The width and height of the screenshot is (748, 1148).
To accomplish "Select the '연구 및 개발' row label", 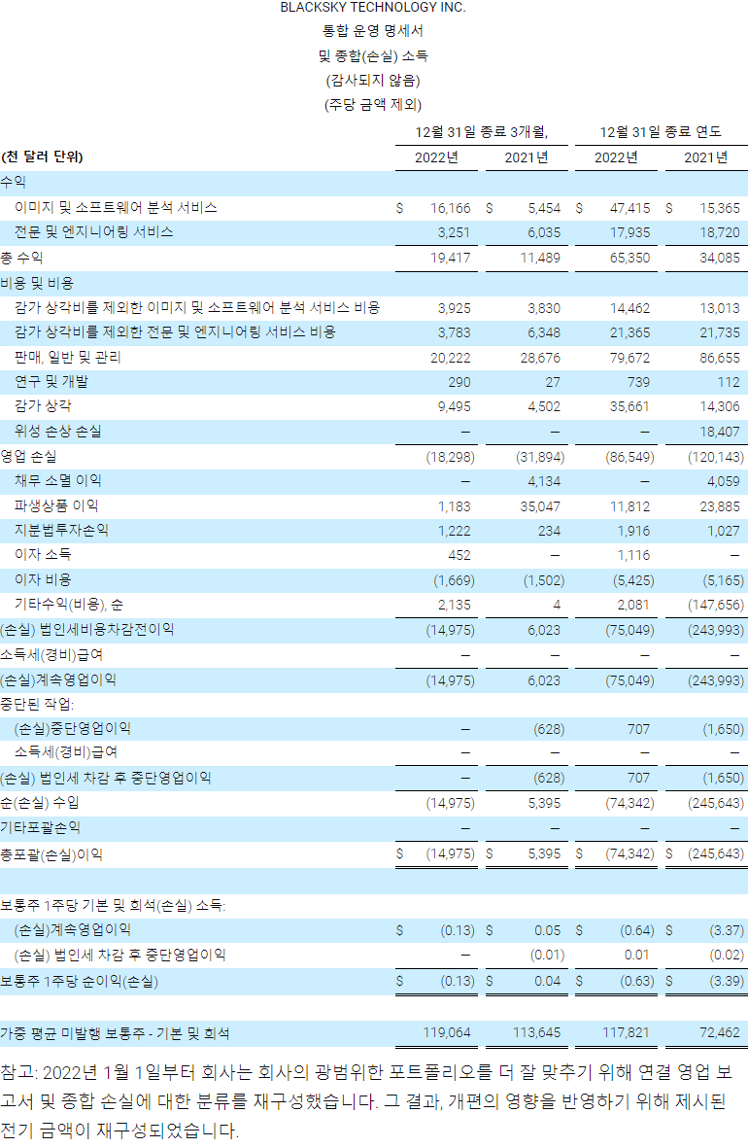I will (x=51, y=381).
